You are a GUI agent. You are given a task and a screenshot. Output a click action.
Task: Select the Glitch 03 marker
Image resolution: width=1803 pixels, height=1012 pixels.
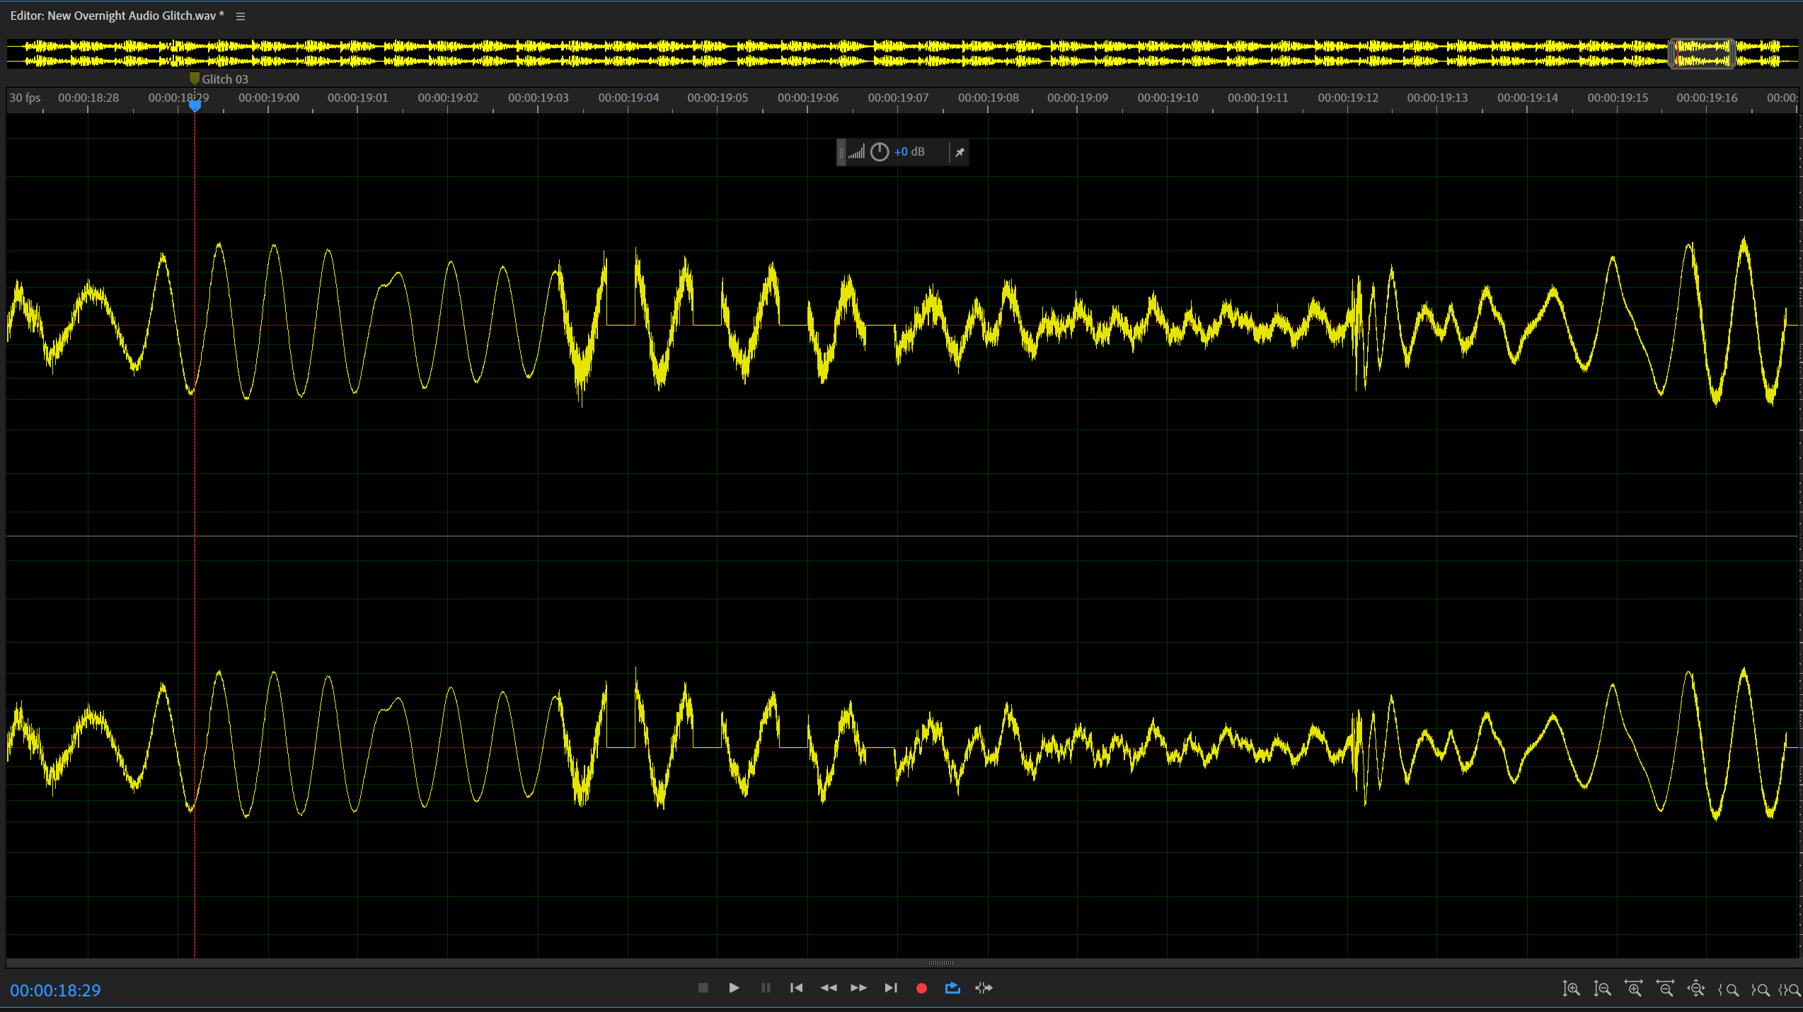[195, 79]
